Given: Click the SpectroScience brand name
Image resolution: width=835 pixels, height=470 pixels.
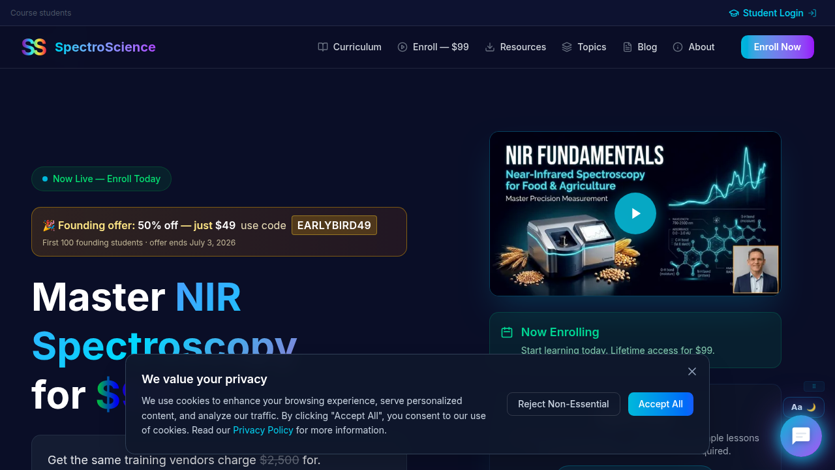Looking at the screenshot, I should (105, 47).
